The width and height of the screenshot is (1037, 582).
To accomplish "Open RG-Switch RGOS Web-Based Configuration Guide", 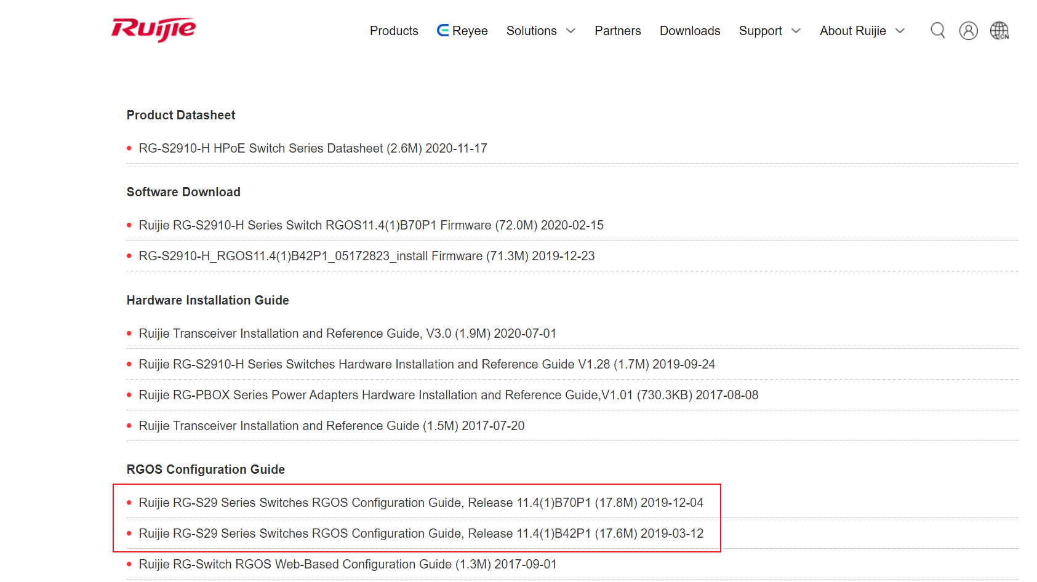I will point(347,564).
